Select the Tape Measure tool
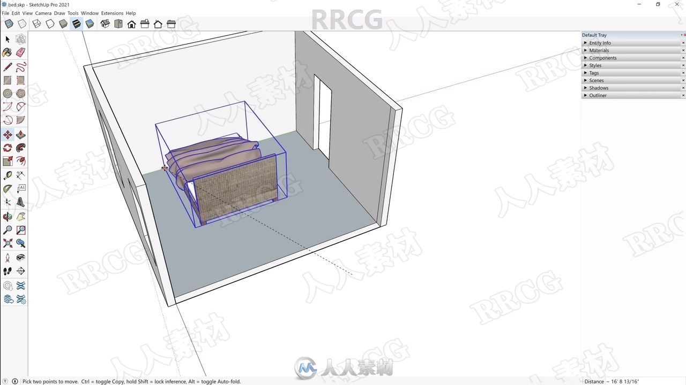 point(8,175)
